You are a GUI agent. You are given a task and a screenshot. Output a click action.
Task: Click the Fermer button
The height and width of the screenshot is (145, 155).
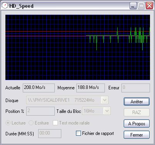[136, 135]
